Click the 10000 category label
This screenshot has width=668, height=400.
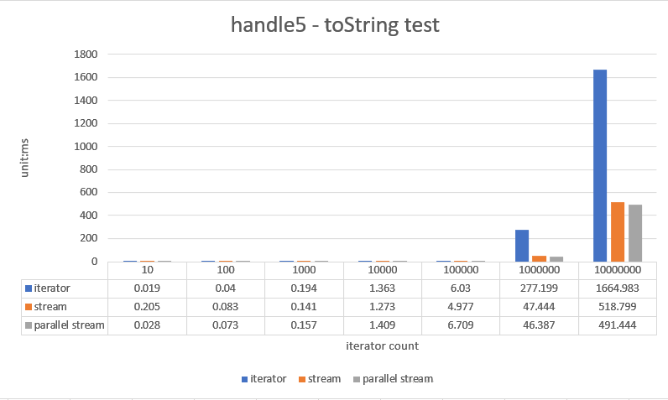coord(382,270)
